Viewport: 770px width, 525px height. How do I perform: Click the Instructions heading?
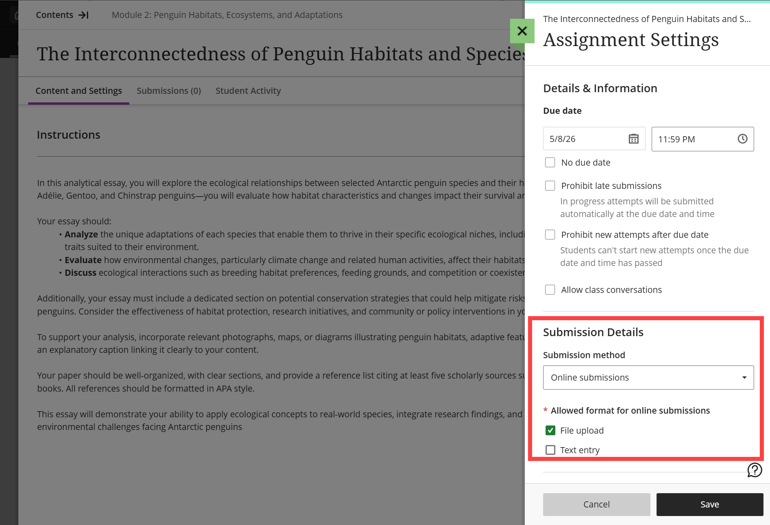click(69, 135)
